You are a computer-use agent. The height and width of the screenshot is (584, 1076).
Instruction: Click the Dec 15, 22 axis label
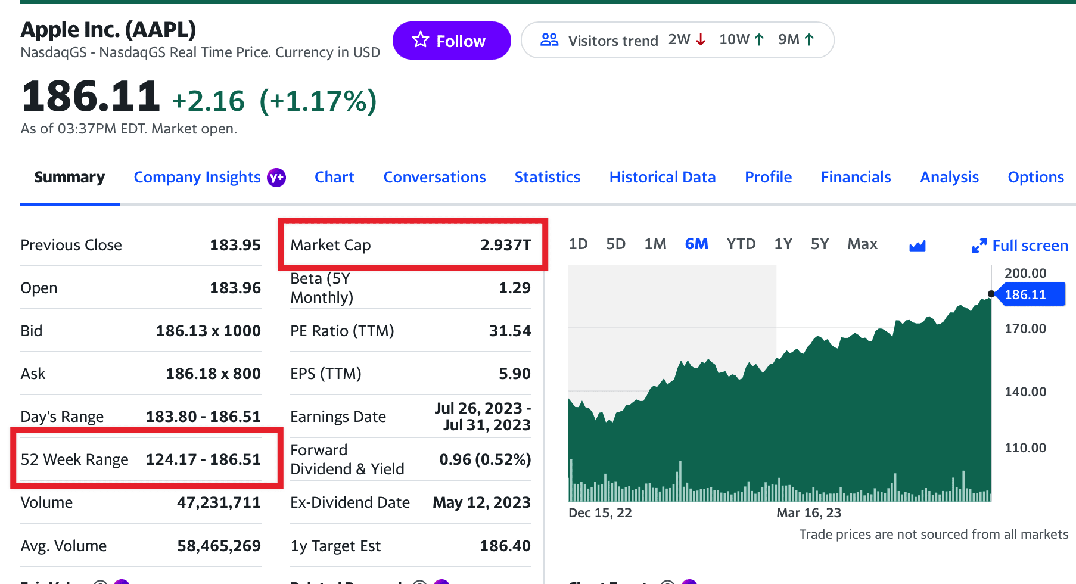click(600, 513)
